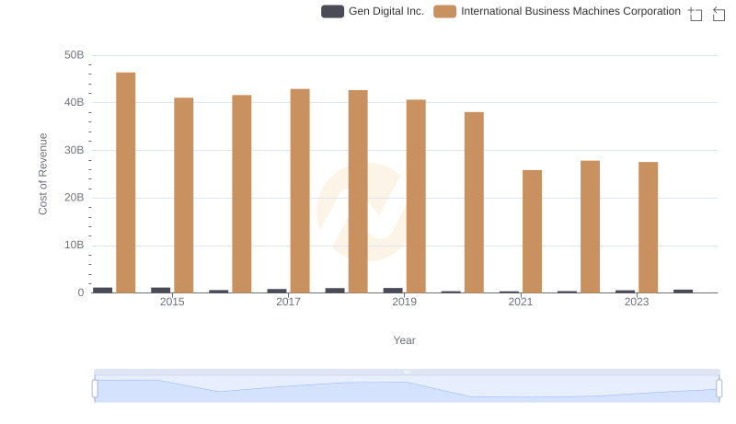Click the 2019 x-axis label
Viewport: 736px width, 424px height.
click(404, 302)
